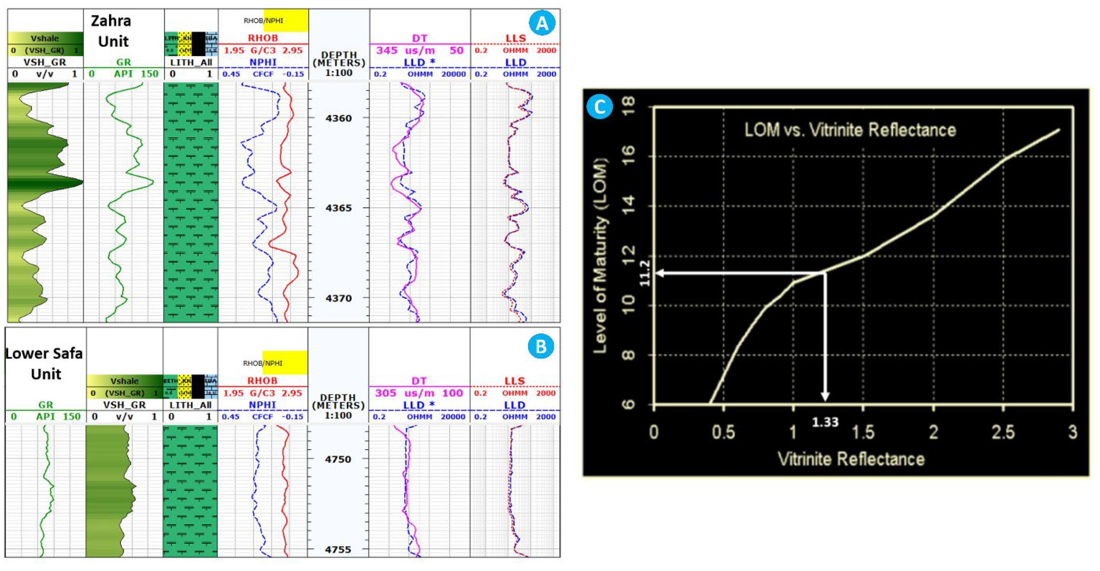This screenshot has width=1100, height=571.
Task: Click the DT 345 us/m 50 header
Action: coord(419,50)
